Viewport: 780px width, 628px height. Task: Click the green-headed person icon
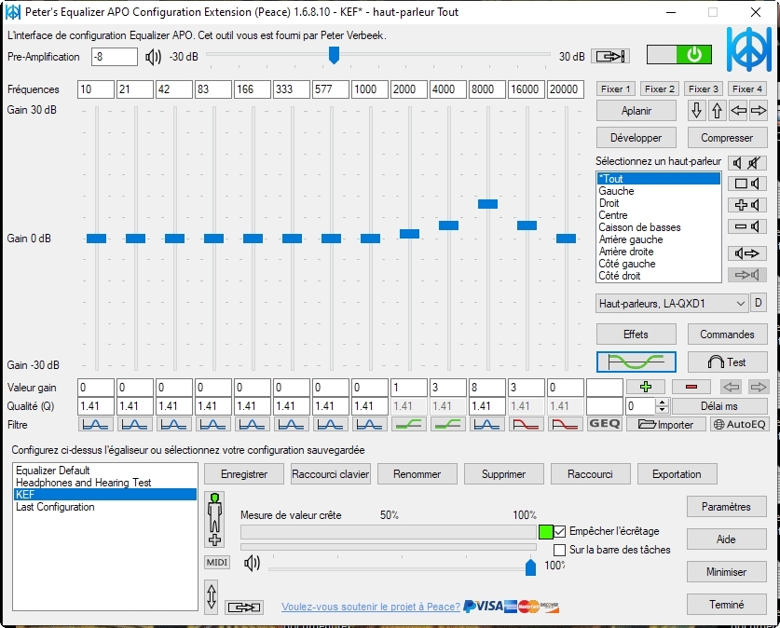point(215,520)
